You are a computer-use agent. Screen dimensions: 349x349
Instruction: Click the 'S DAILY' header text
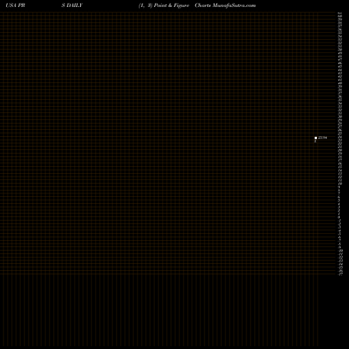(x=72, y=6)
